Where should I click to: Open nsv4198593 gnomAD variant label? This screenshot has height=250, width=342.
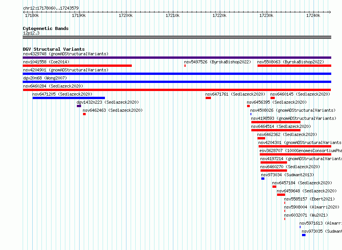point(294,118)
